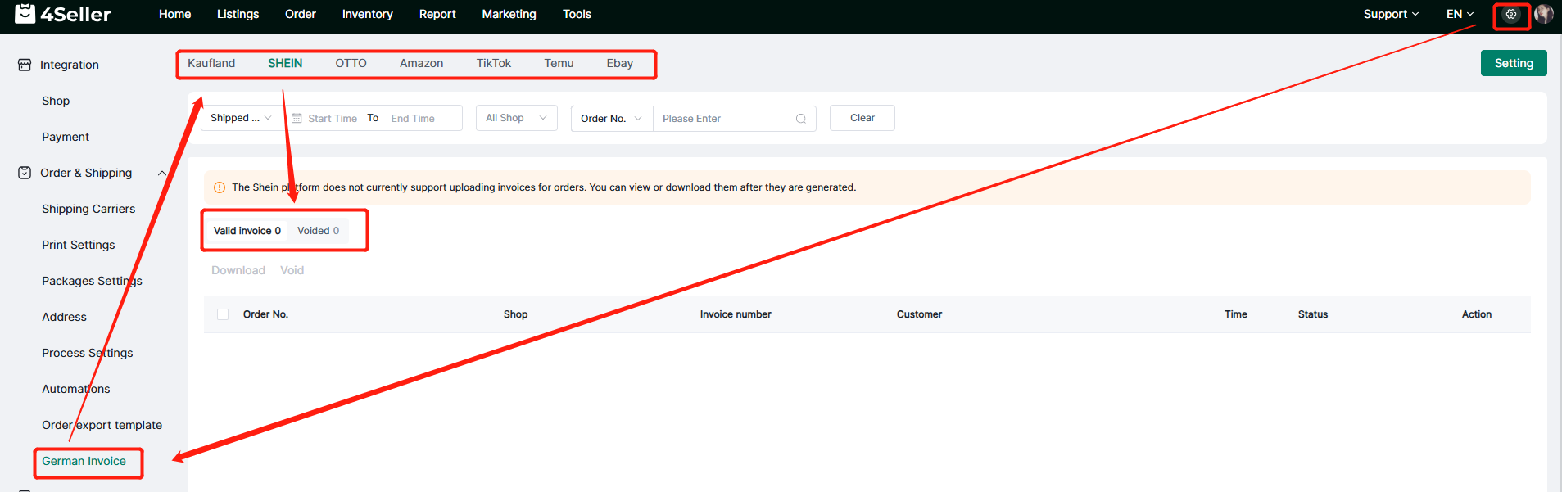
Task: Click the orange info icon in notice banner
Action: click(x=220, y=187)
